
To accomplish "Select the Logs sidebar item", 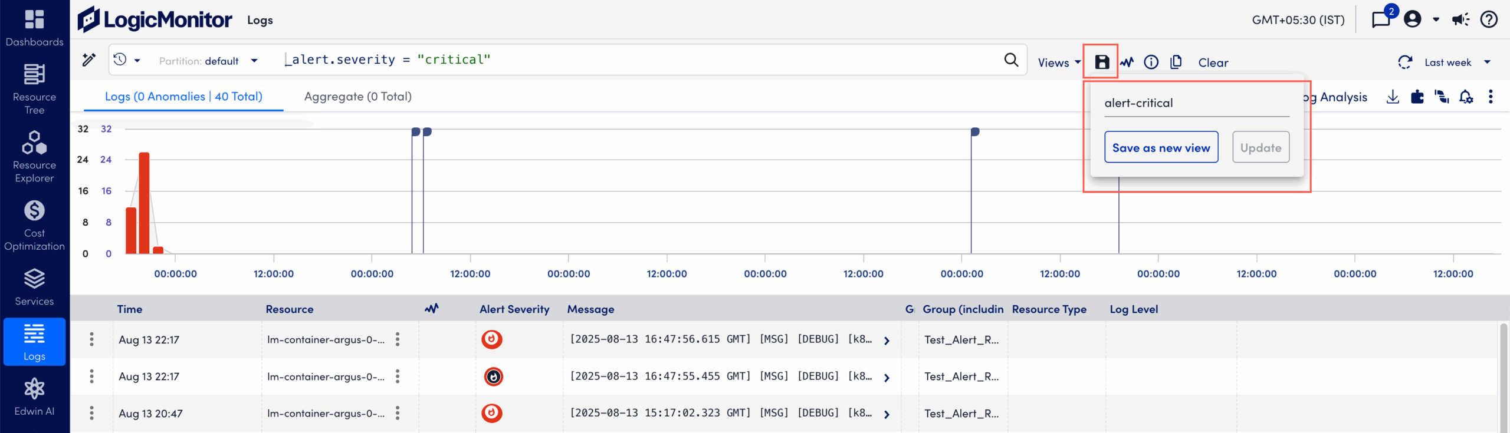I will click(34, 342).
